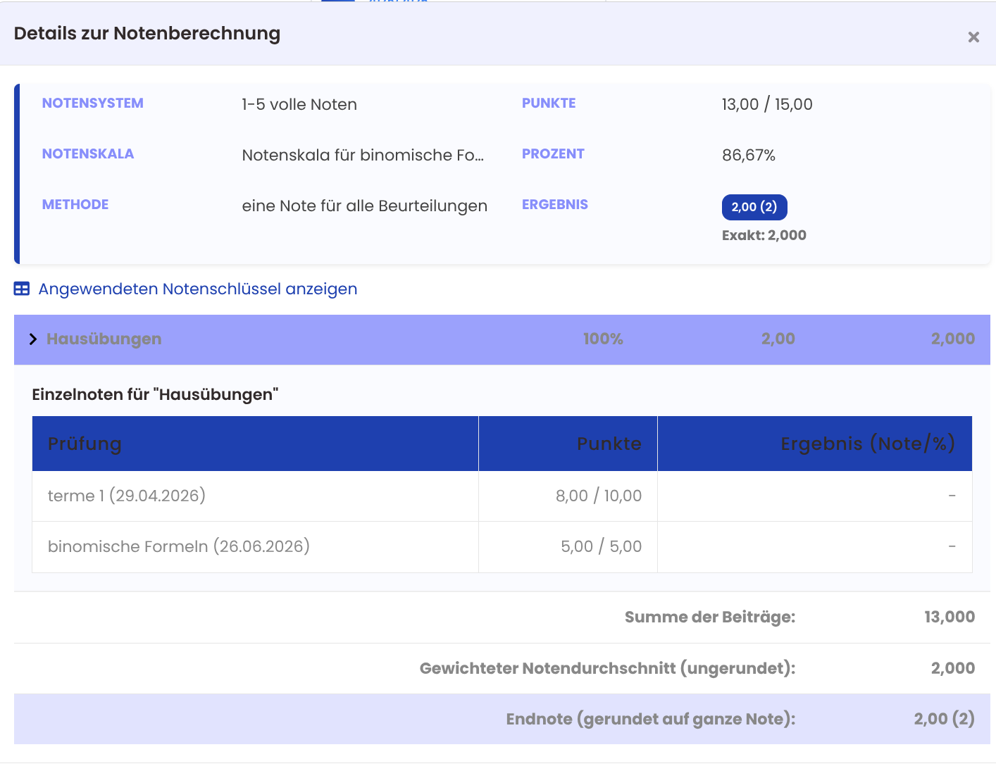Click the "8,00 / 10,00" points cell
Image resolution: width=996 pixels, height=778 pixels.
(568, 496)
